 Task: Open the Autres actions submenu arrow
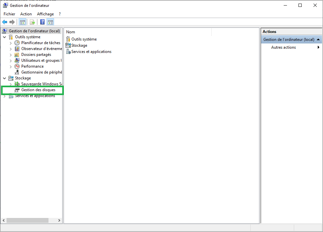click(318, 47)
